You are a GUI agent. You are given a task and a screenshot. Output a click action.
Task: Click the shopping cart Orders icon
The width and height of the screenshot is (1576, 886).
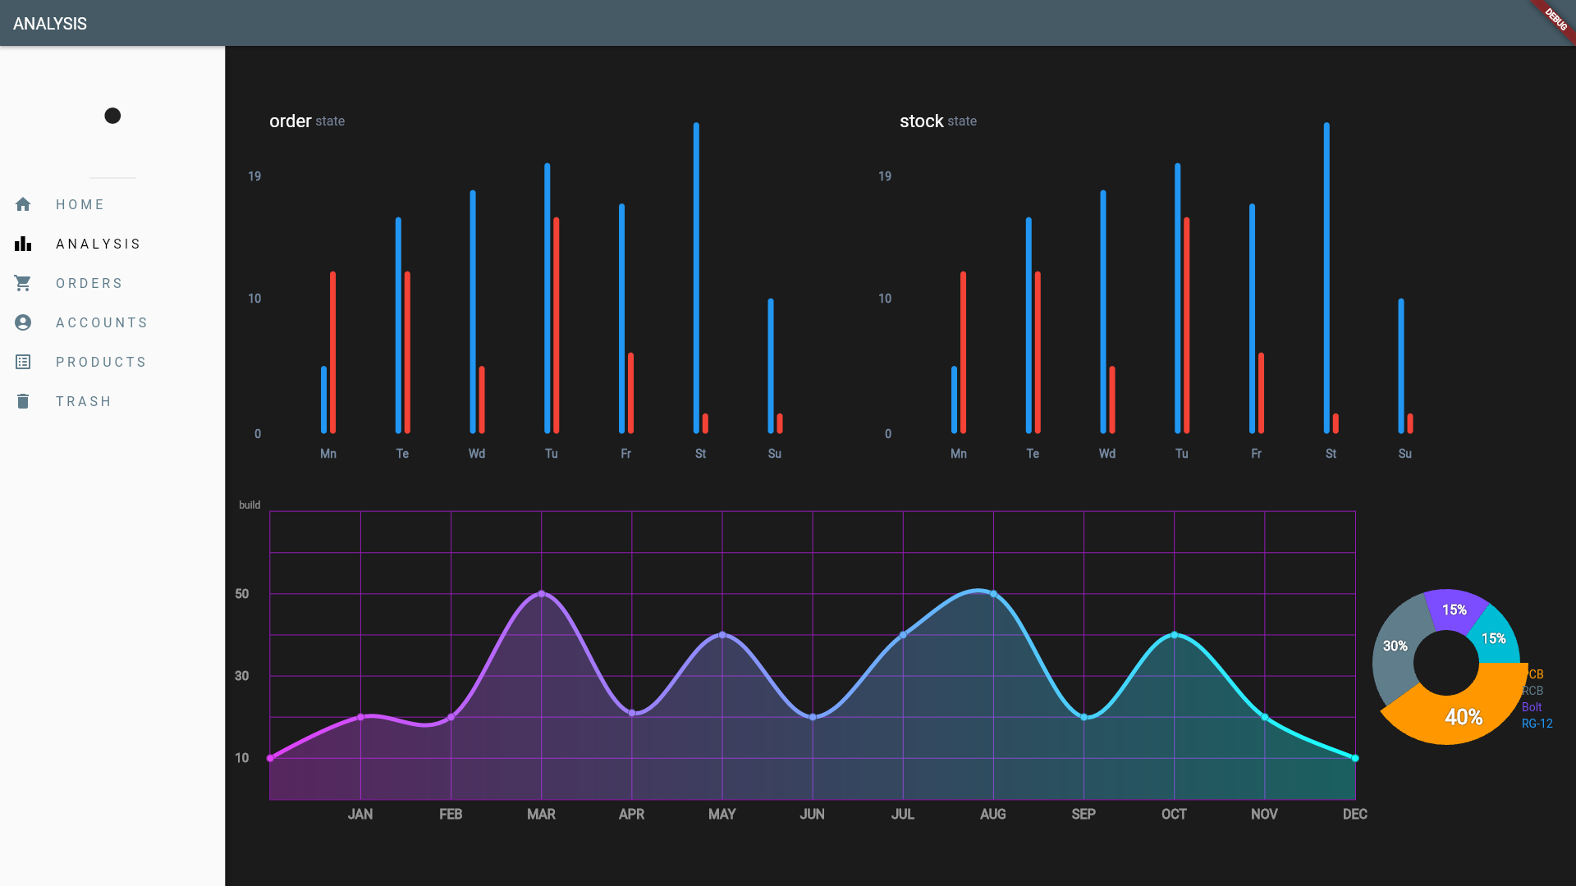23,283
